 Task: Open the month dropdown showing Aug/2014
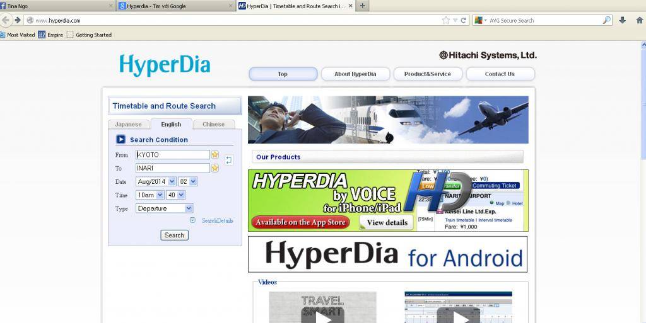click(x=156, y=181)
